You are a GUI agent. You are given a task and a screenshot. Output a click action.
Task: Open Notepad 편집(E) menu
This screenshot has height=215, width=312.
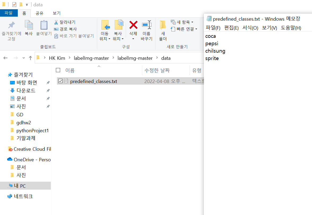click(x=231, y=28)
